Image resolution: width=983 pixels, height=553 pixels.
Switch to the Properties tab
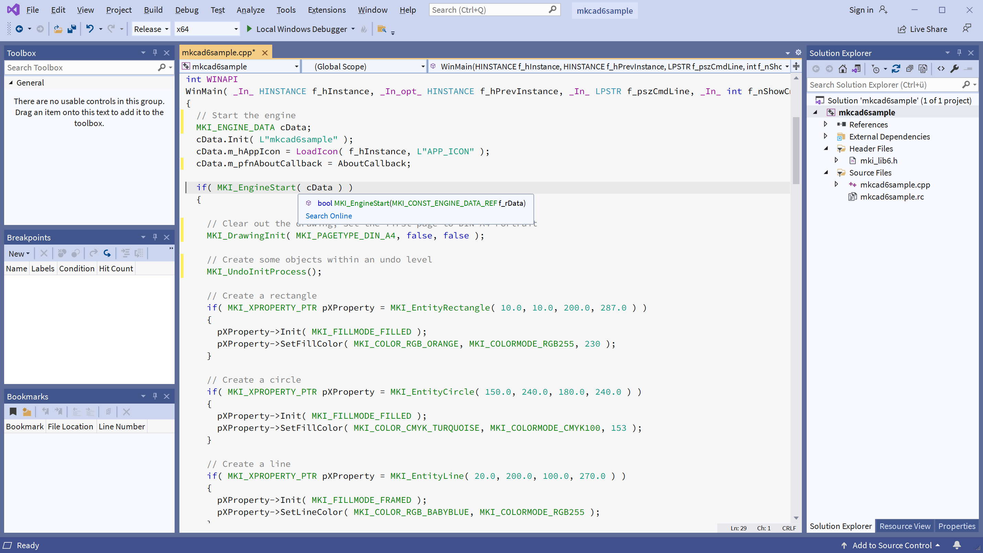click(x=957, y=526)
